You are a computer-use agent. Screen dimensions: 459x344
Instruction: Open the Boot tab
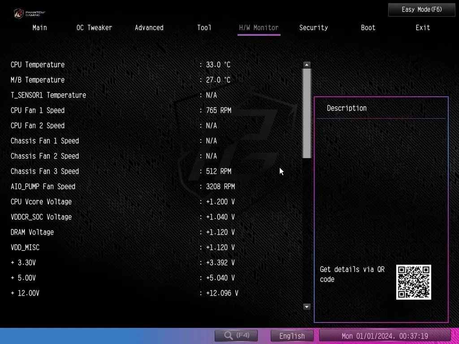tap(368, 28)
